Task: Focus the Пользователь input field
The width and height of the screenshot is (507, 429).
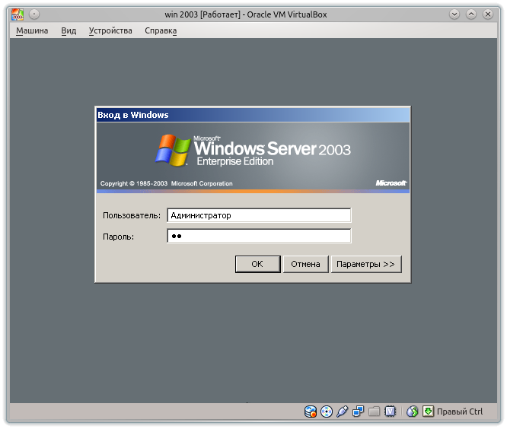Action: (x=259, y=215)
